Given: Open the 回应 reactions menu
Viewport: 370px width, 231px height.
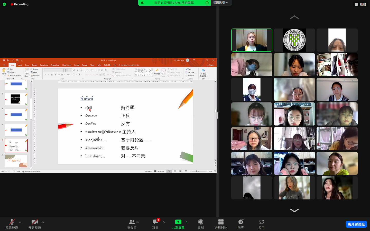Looking at the screenshot, I should 241,224.
